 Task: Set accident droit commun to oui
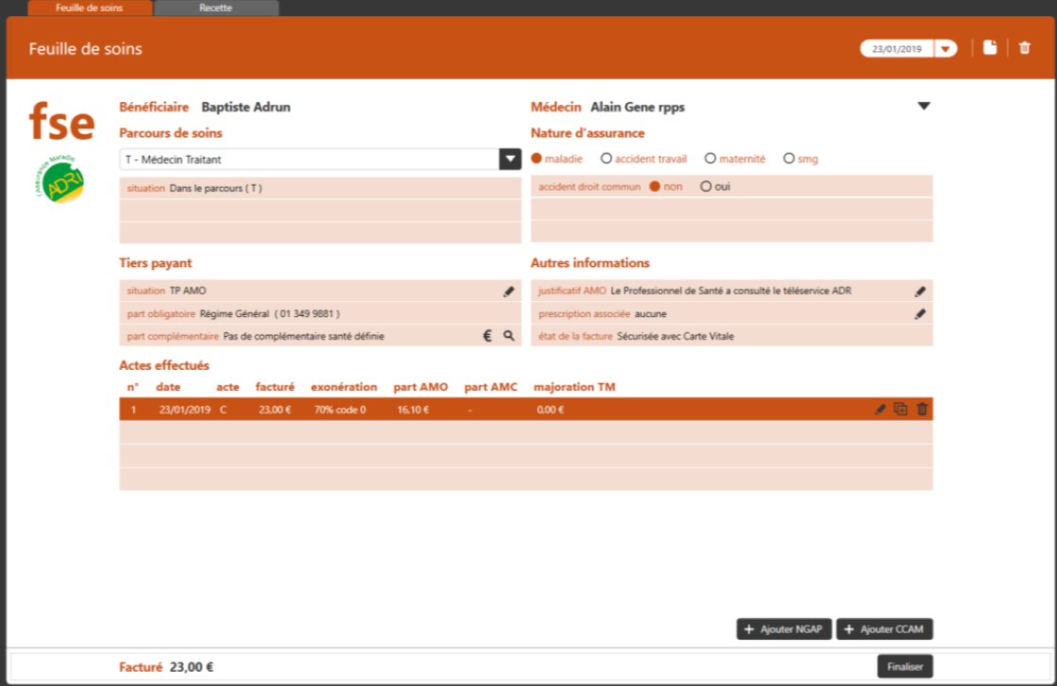tap(705, 187)
